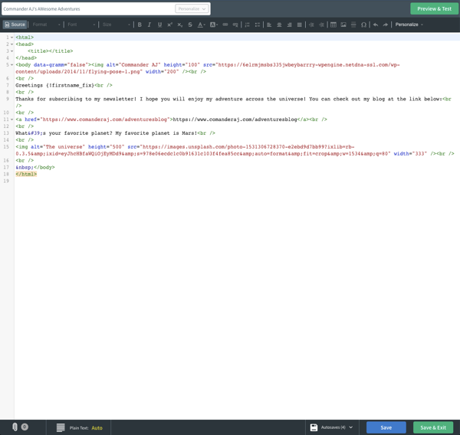Toggle Source view mode
Image resolution: width=460 pixels, height=435 pixels.
click(15, 25)
